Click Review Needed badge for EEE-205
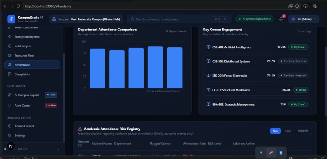The image size is (327, 159). coord(293,76)
